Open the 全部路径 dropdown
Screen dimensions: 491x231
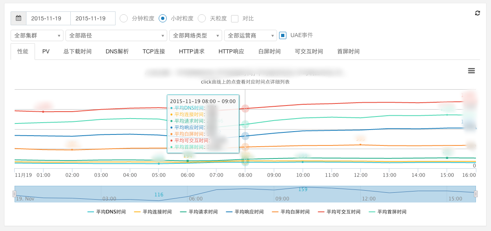click(x=116, y=35)
